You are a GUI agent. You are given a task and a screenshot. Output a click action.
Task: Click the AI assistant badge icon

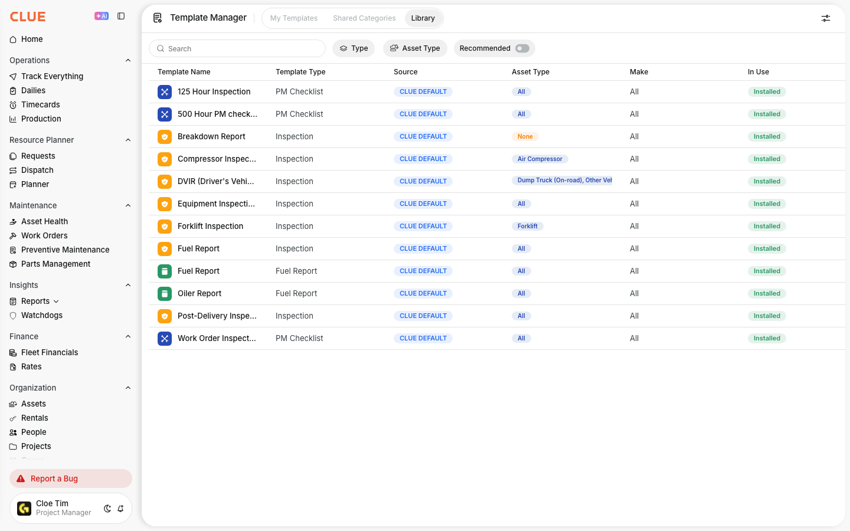(x=102, y=17)
